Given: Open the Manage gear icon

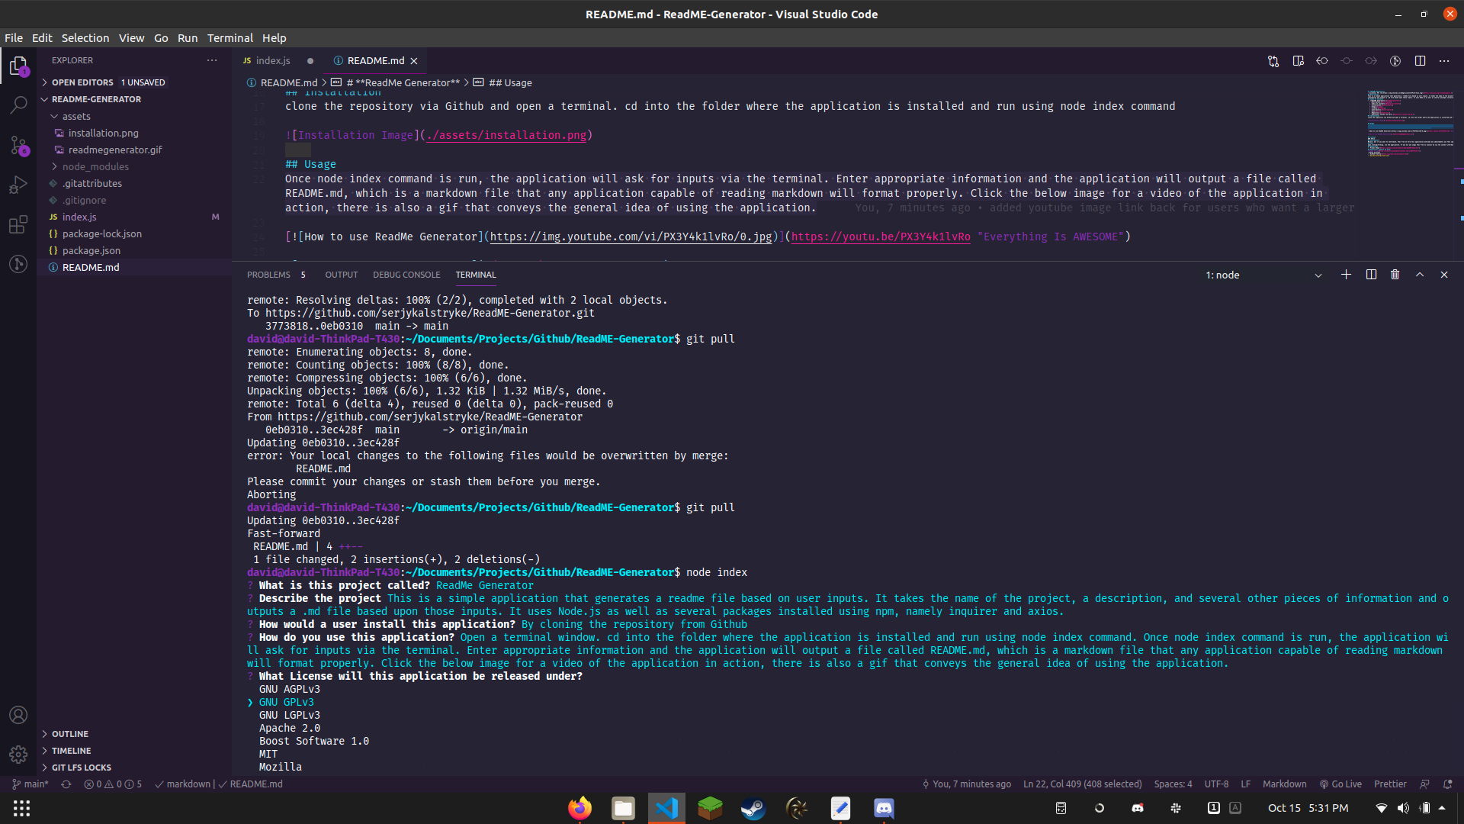Looking at the screenshot, I should tap(18, 755).
